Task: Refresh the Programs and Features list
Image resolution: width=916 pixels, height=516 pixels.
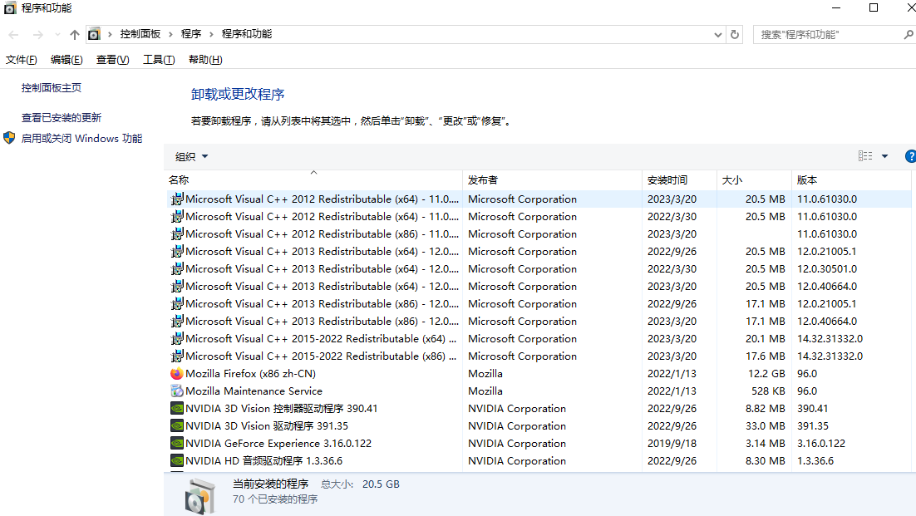Action: (x=735, y=34)
